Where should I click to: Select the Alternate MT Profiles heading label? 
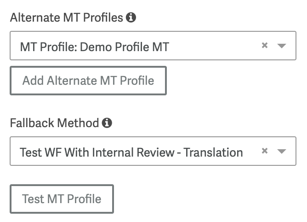tap(67, 18)
